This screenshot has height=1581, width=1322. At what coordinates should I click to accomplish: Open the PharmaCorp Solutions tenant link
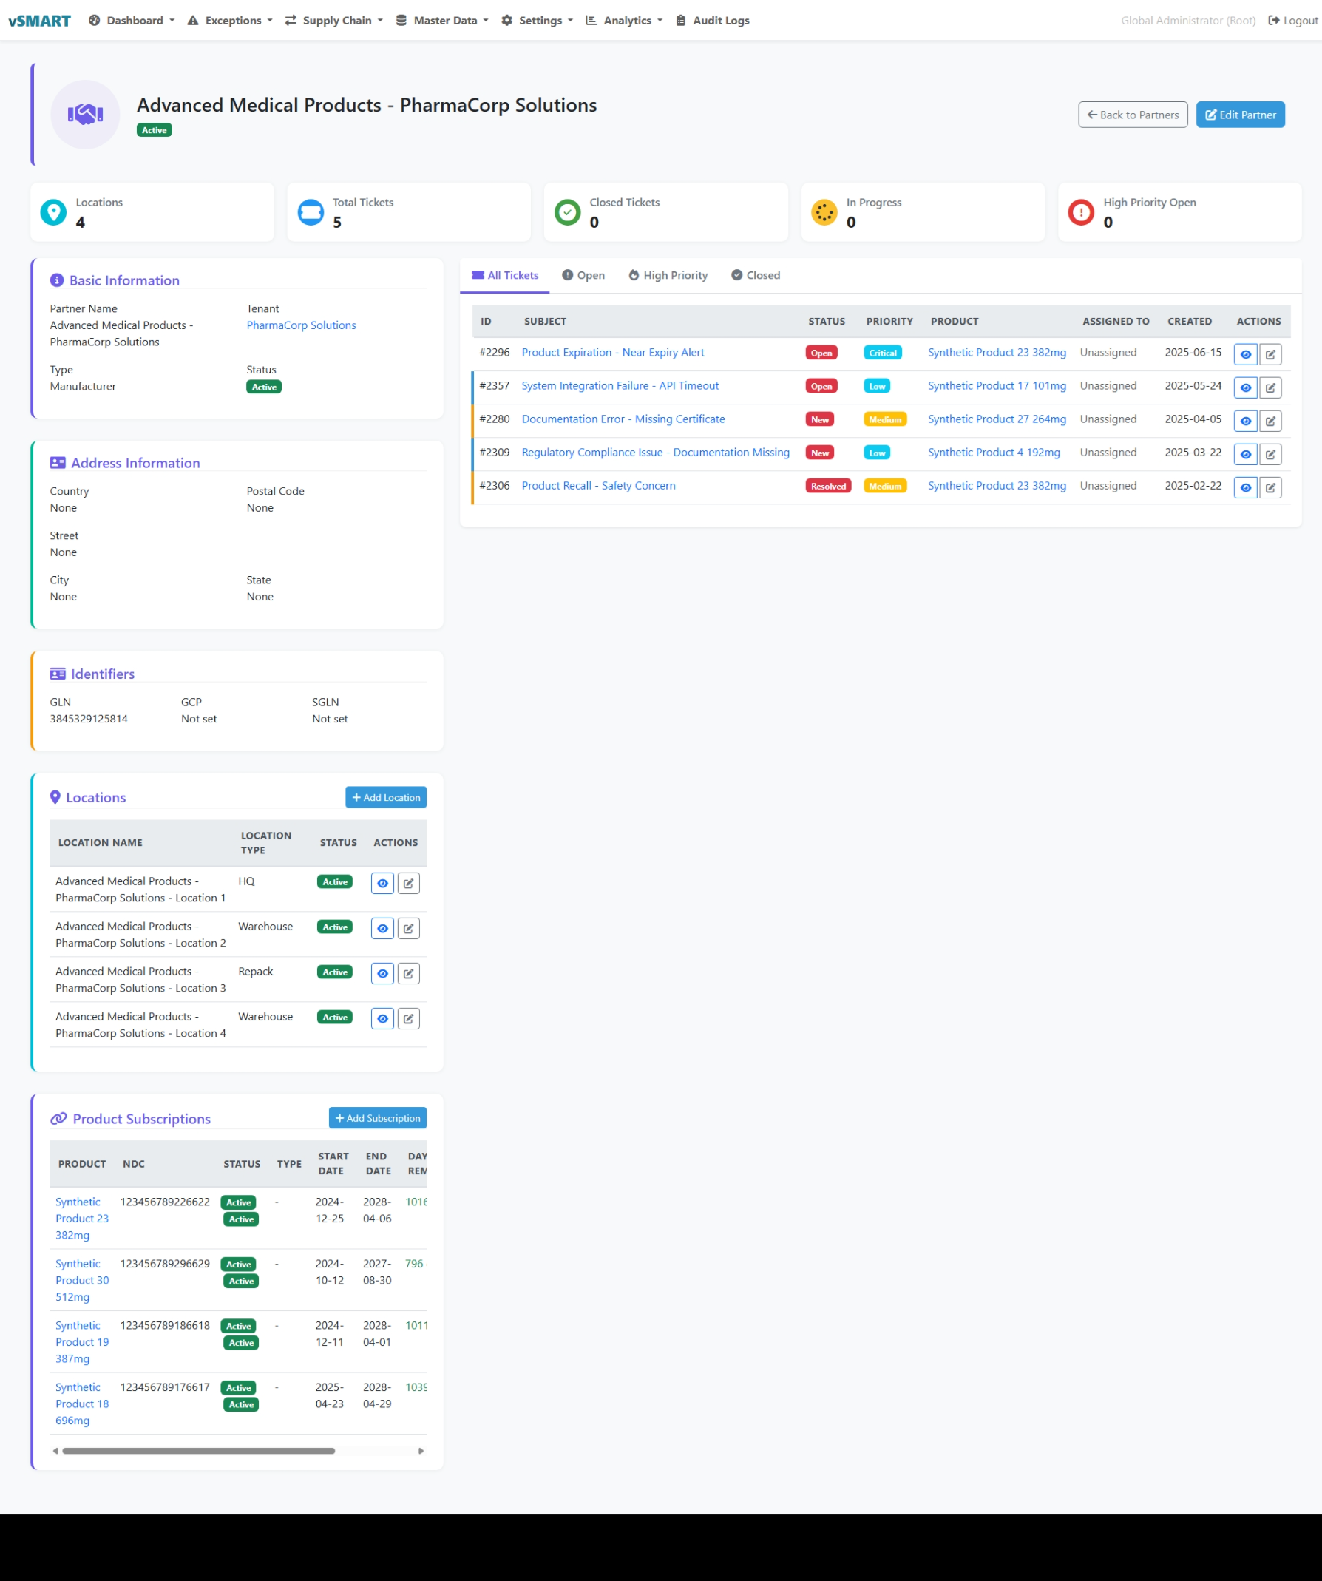tap(301, 325)
